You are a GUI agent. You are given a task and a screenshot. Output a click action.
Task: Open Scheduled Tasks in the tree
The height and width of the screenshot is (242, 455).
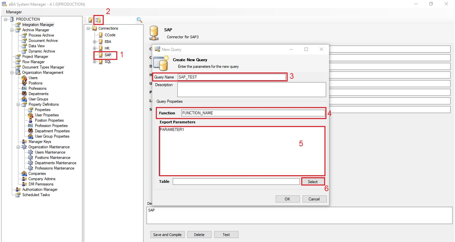[x=36, y=195]
